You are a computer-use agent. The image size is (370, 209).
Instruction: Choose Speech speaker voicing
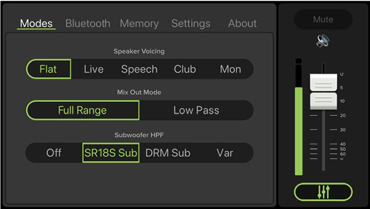click(139, 69)
